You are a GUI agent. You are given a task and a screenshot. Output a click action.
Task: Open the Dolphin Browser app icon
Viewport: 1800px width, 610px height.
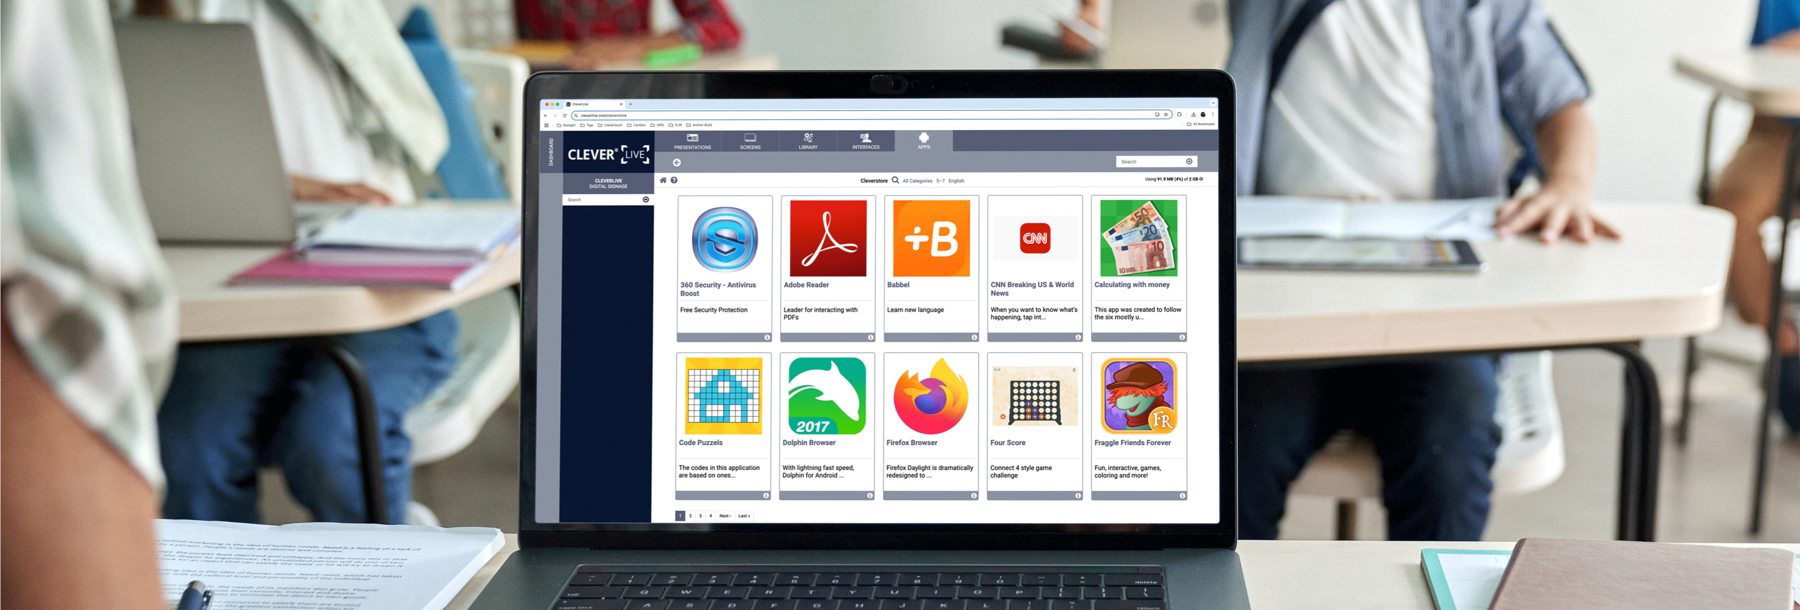[827, 396]
